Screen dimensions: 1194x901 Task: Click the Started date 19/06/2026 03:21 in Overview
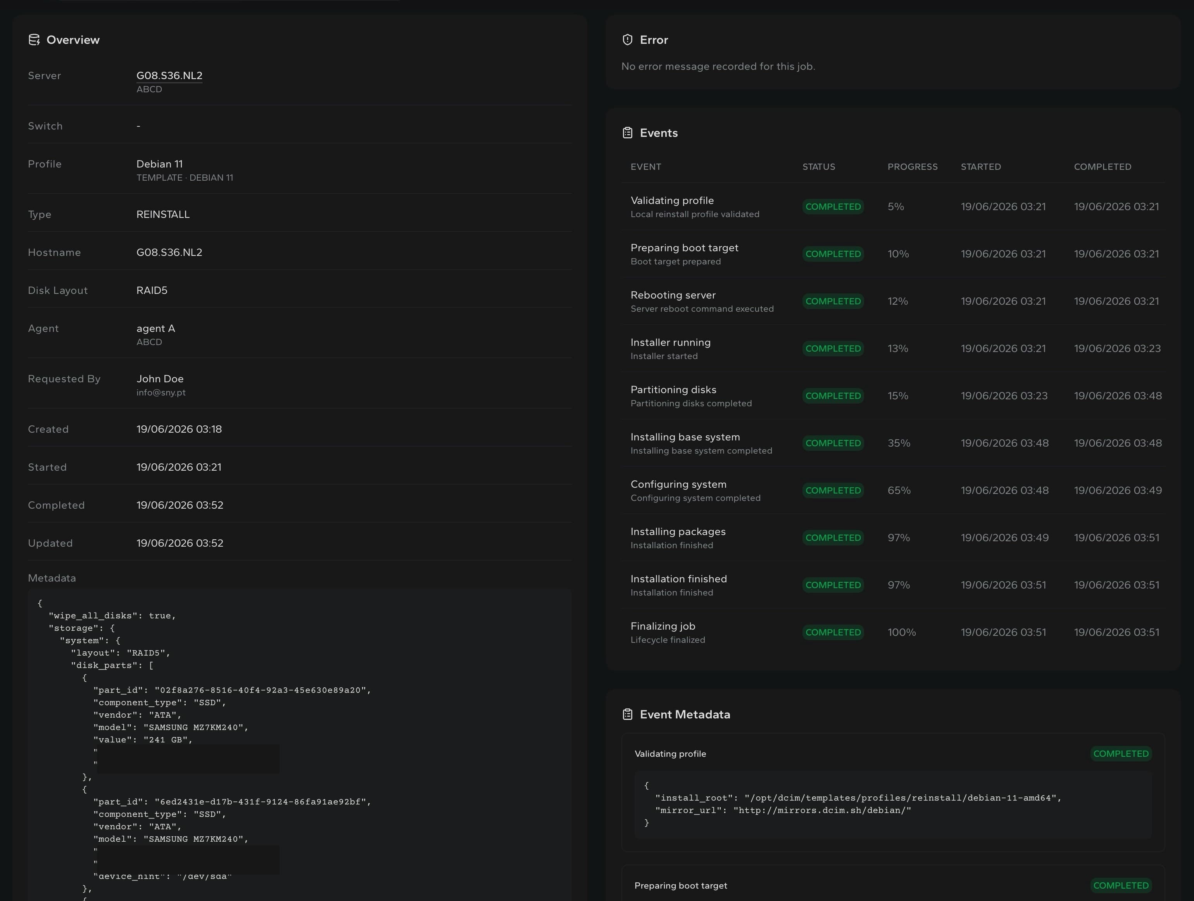tap(179, 467)
